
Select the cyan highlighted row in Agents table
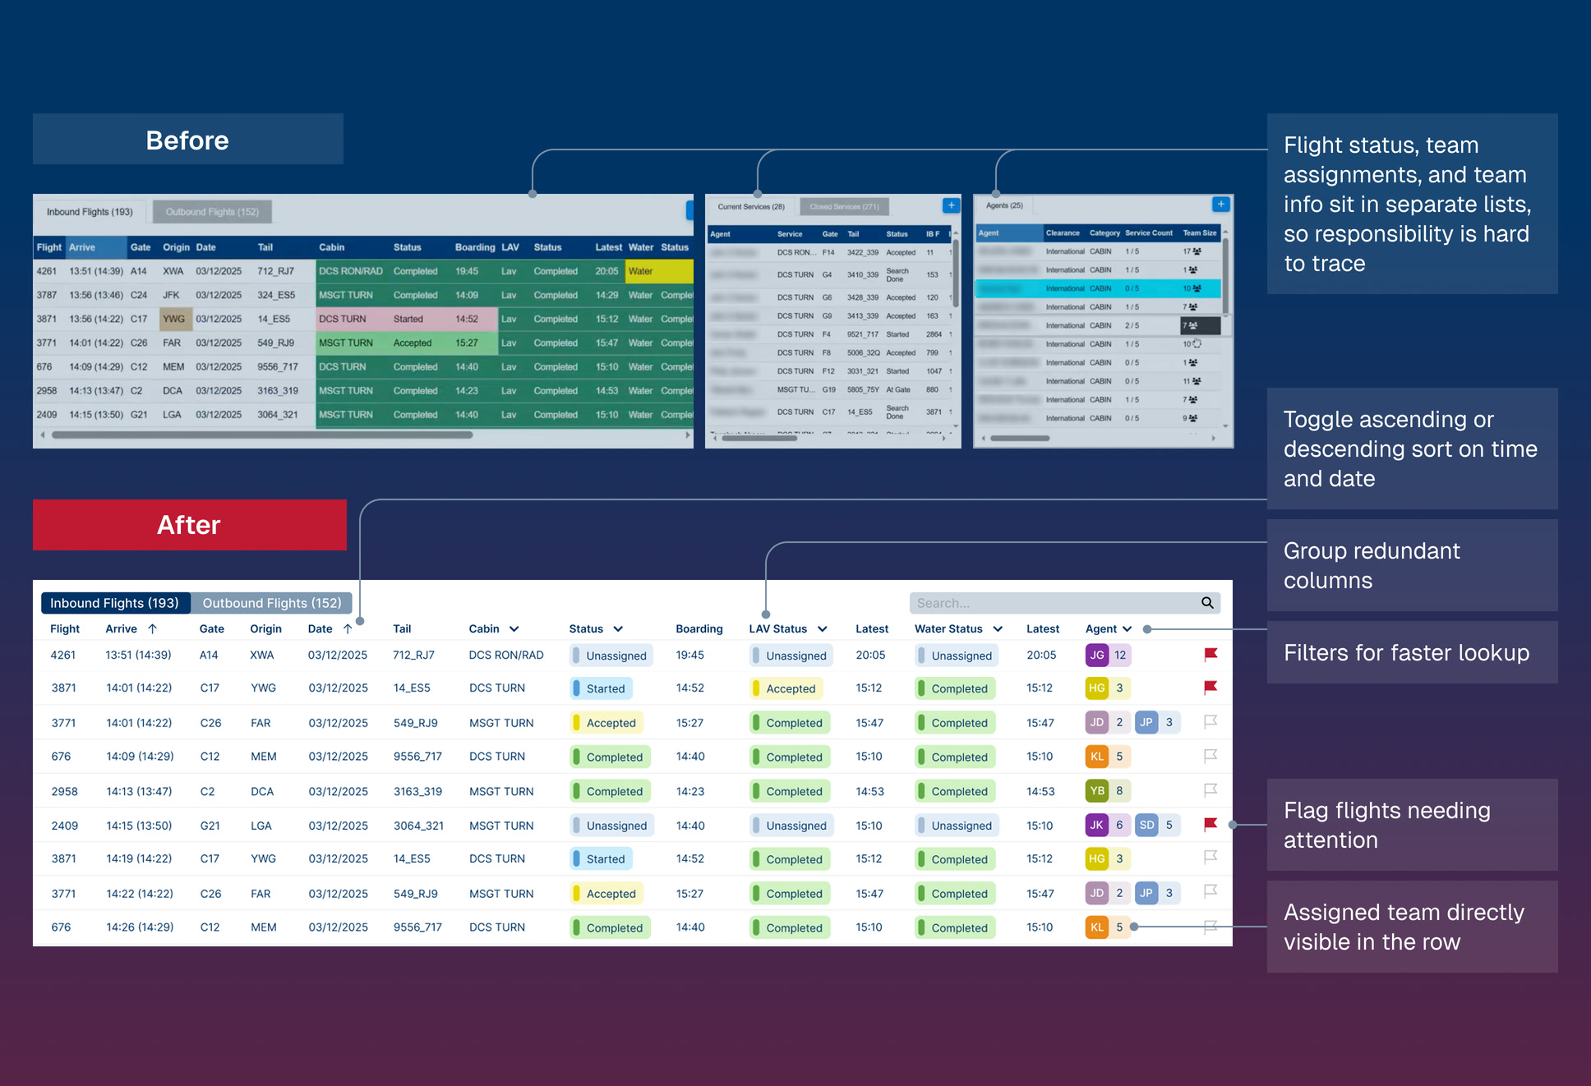tap(1098, 288)
